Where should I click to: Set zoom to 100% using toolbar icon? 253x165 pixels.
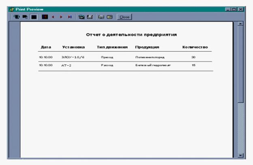pyautogui.click(x=24, y=17)
